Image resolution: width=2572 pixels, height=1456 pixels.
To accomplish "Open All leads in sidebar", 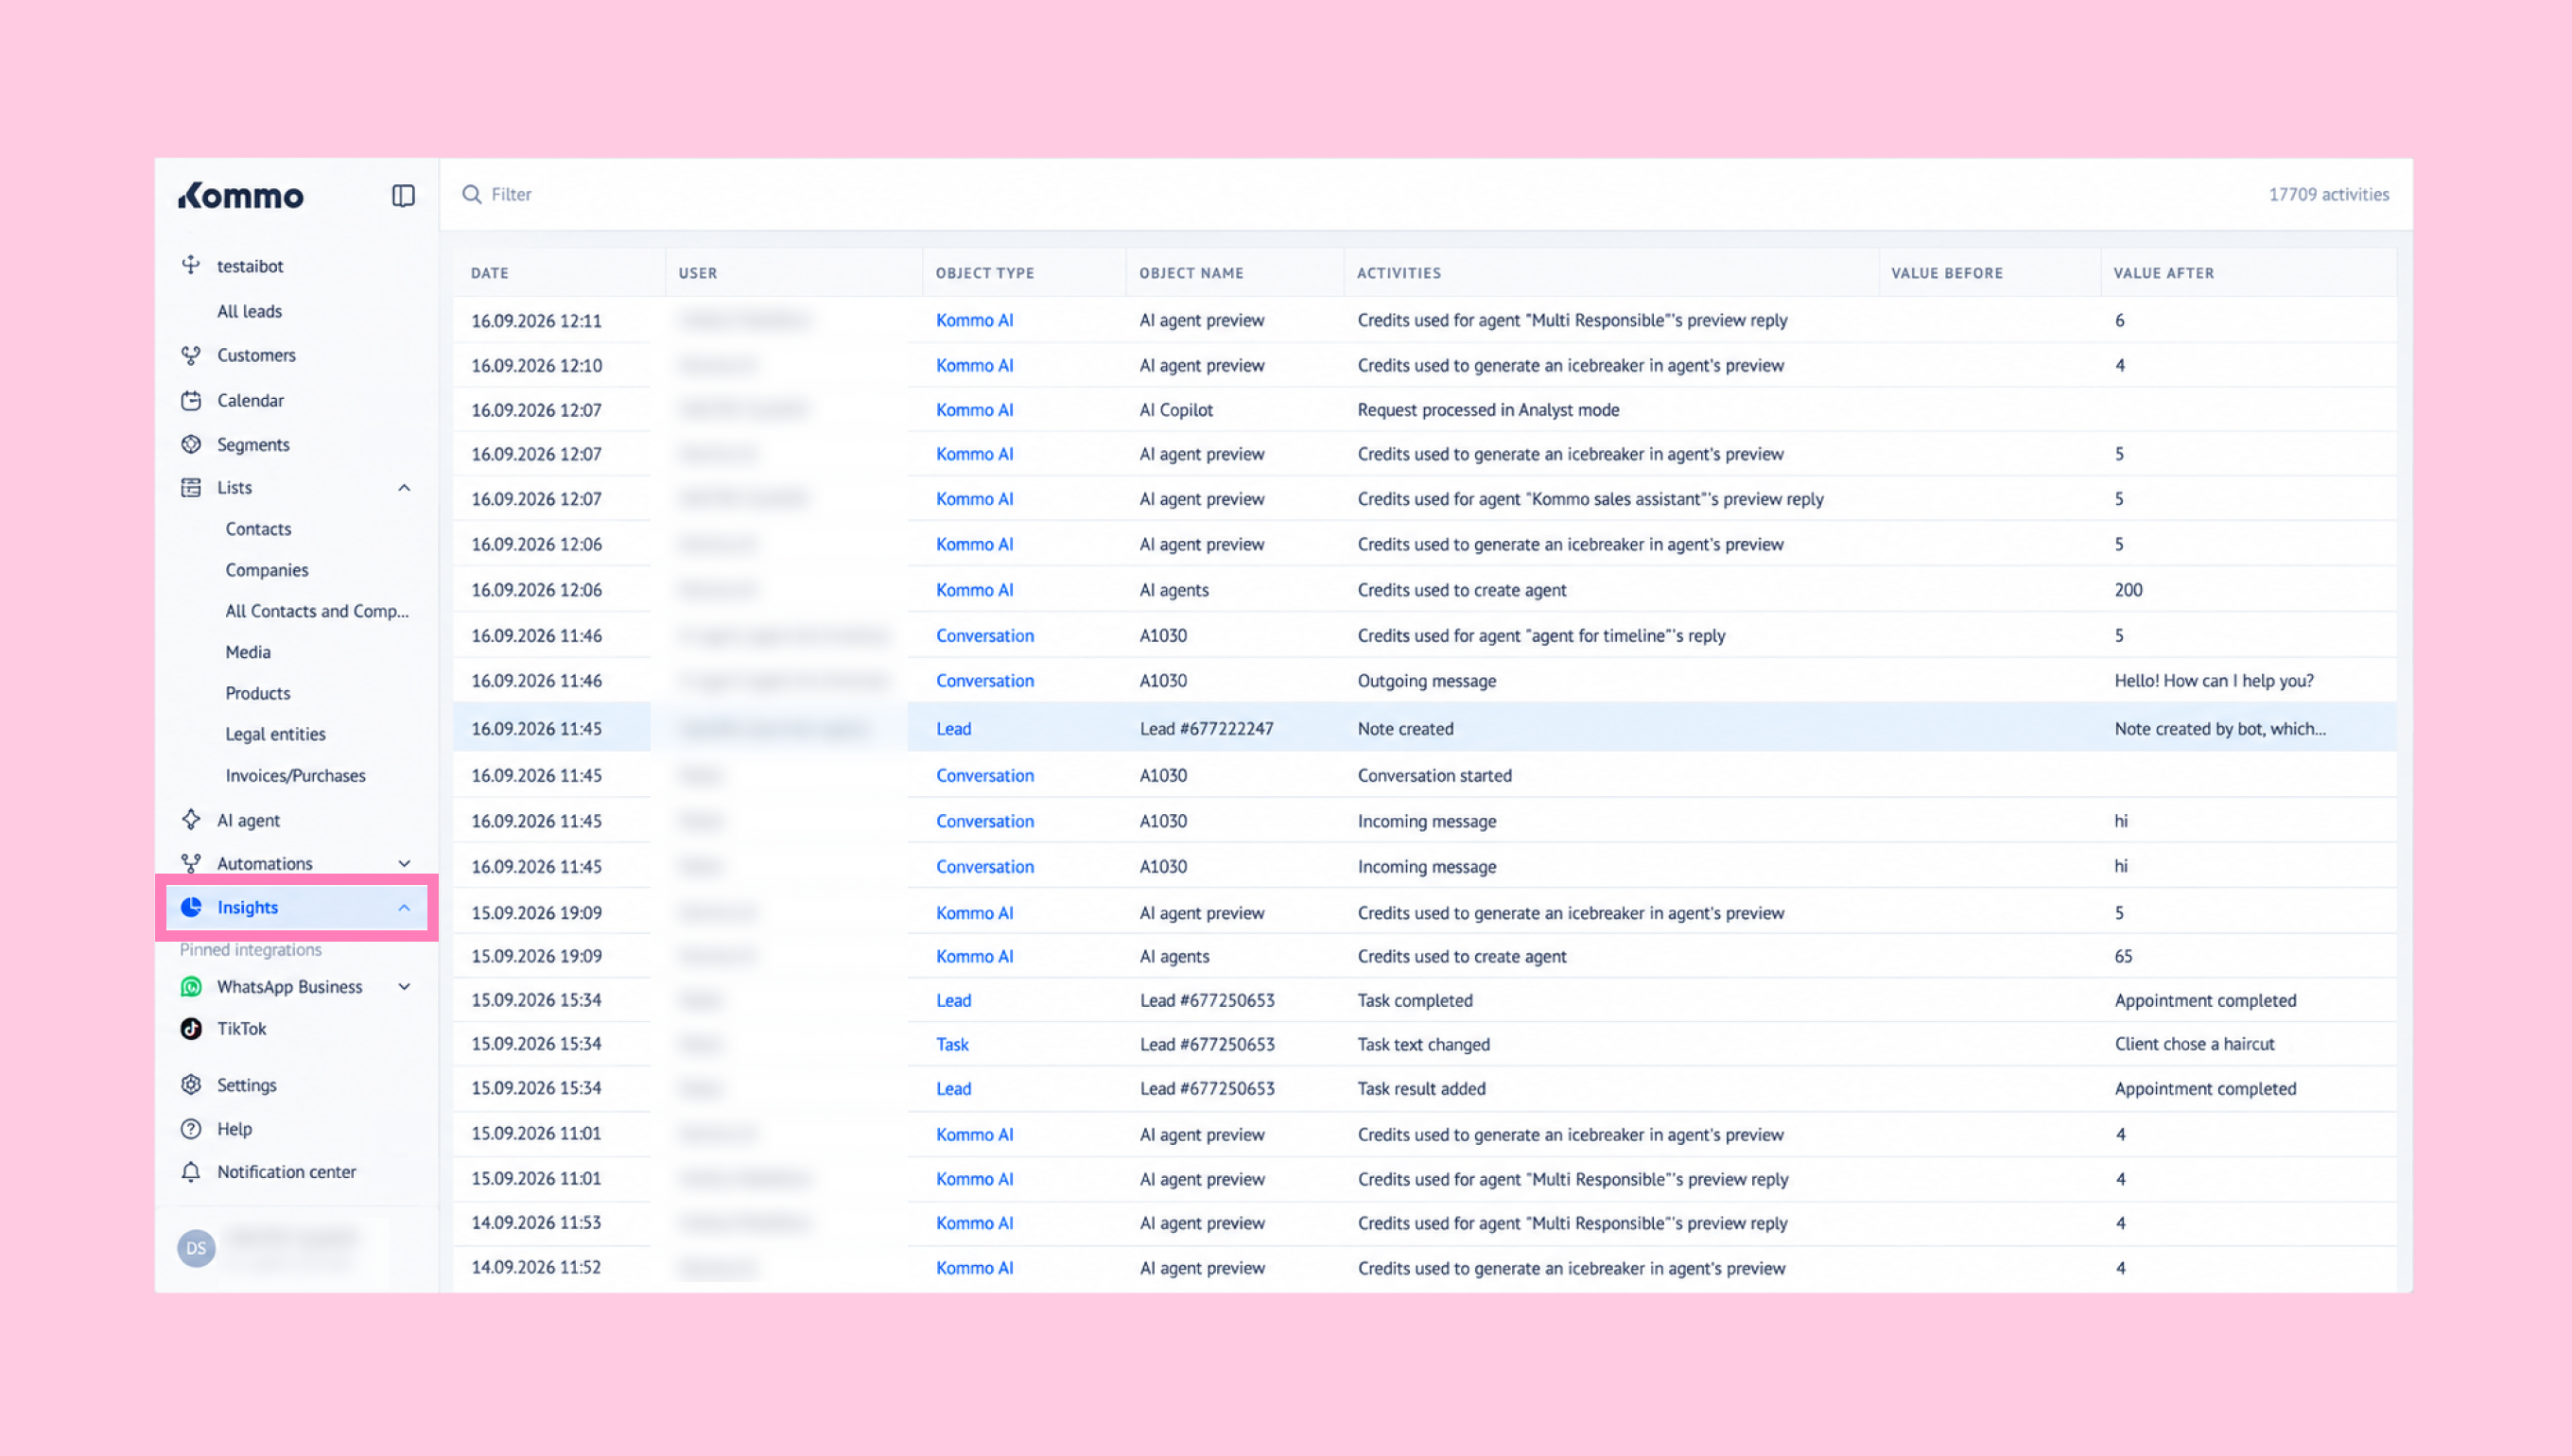I will 250,311.
